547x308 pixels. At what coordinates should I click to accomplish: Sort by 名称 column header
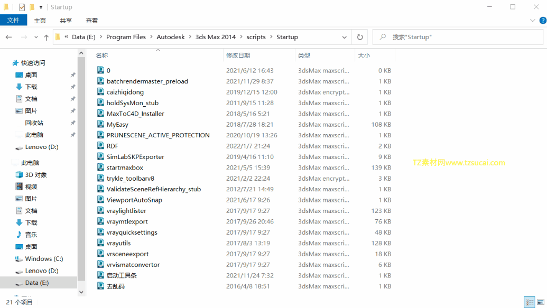(102, 55)
